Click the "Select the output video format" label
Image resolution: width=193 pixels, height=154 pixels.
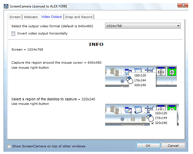[x=52, y=26]
